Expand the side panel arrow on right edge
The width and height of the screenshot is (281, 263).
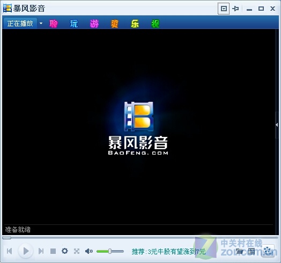click(277, 125)
